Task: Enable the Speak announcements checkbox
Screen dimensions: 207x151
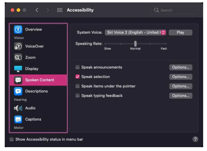Action: click(x=78, y=67)
